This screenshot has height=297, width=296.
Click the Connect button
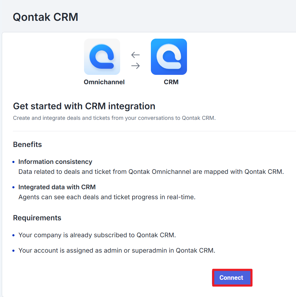(x=232, y=278)
